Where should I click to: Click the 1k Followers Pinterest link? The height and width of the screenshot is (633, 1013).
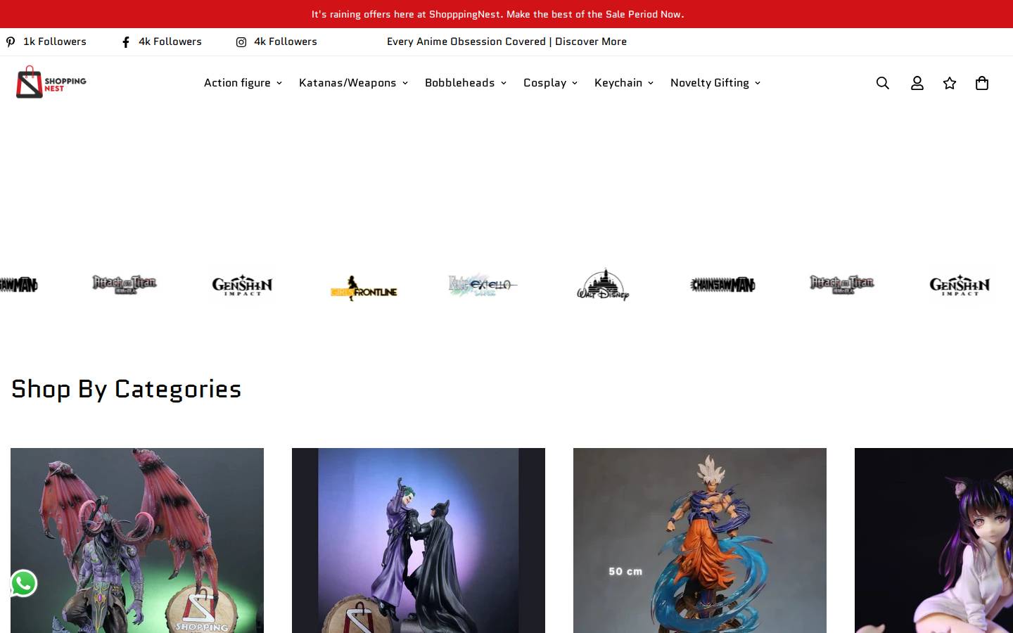point(55,41)
